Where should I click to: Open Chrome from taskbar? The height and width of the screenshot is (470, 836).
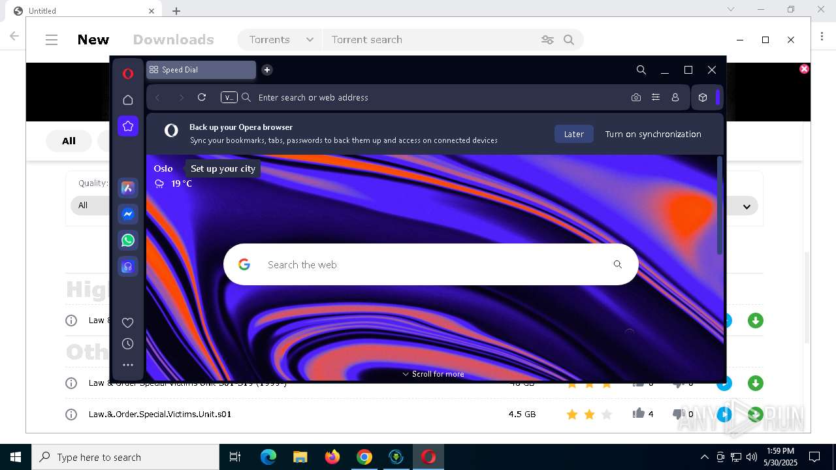[x=364, y=457]
